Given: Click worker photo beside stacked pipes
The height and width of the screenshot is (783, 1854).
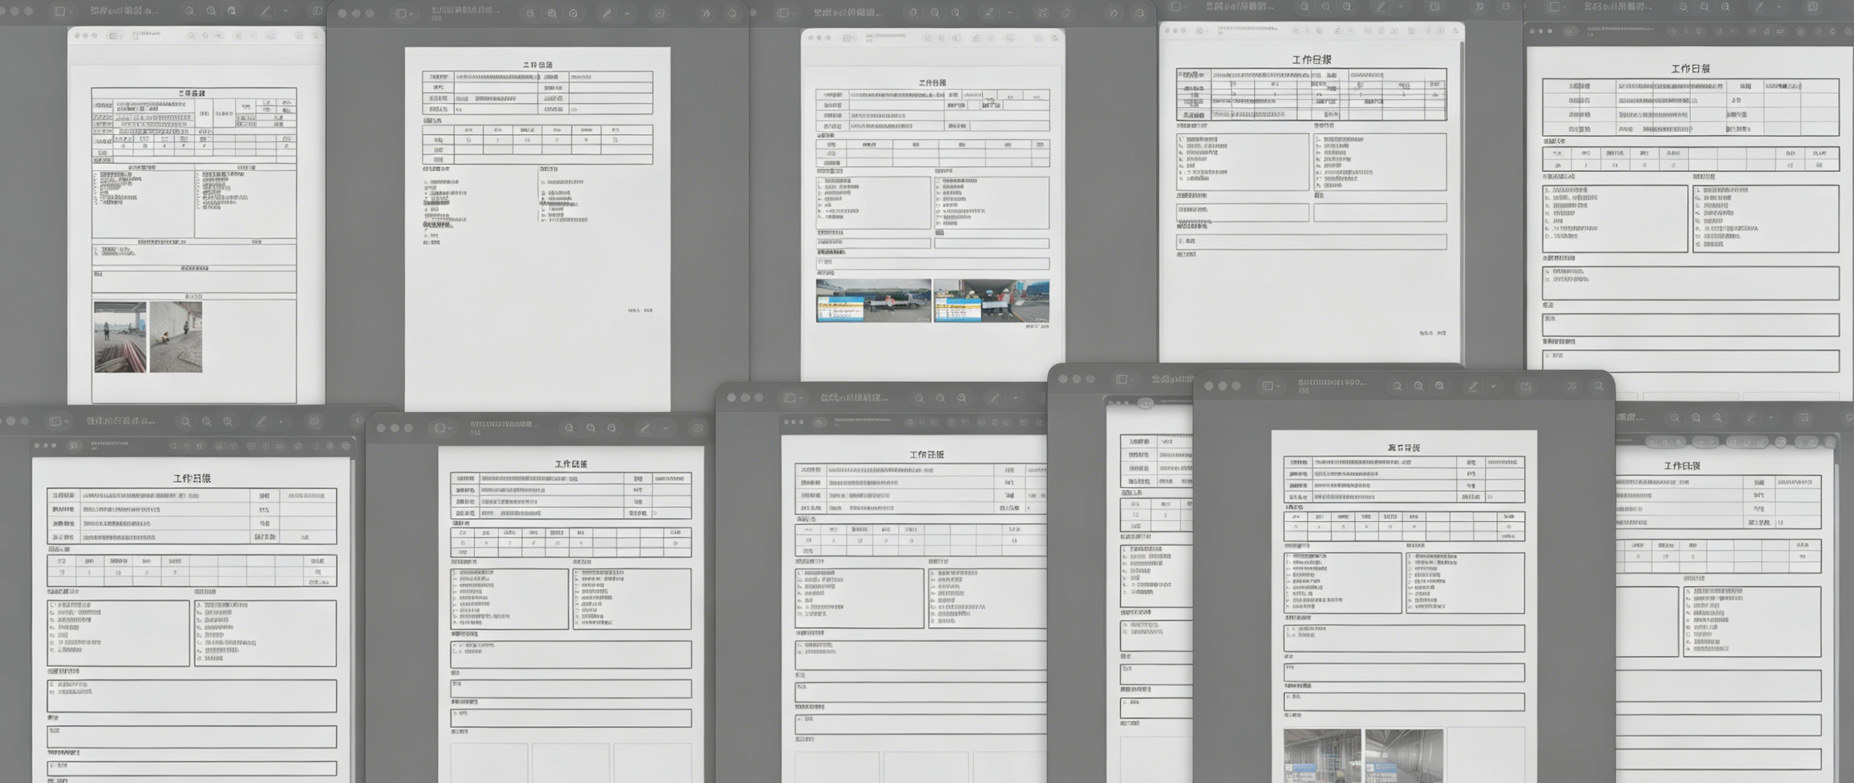Looking at the screenshot, I should [120, 336].
